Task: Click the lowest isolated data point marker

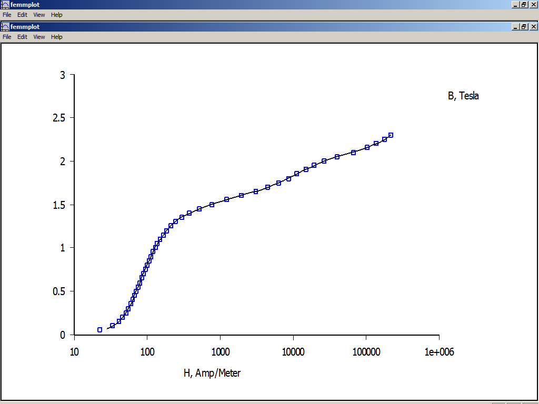Action: (99, 330)
